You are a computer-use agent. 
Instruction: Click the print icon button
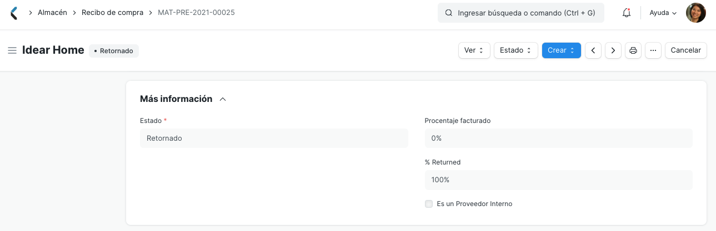click(633, 50)
